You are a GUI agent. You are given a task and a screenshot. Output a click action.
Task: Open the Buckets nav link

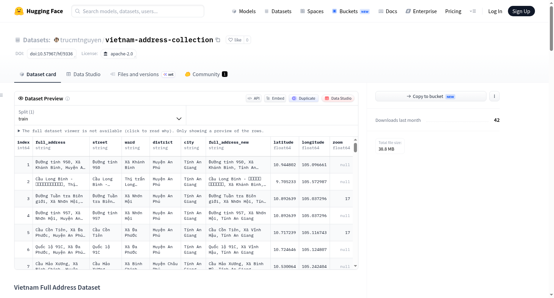[x=351, y=11]
